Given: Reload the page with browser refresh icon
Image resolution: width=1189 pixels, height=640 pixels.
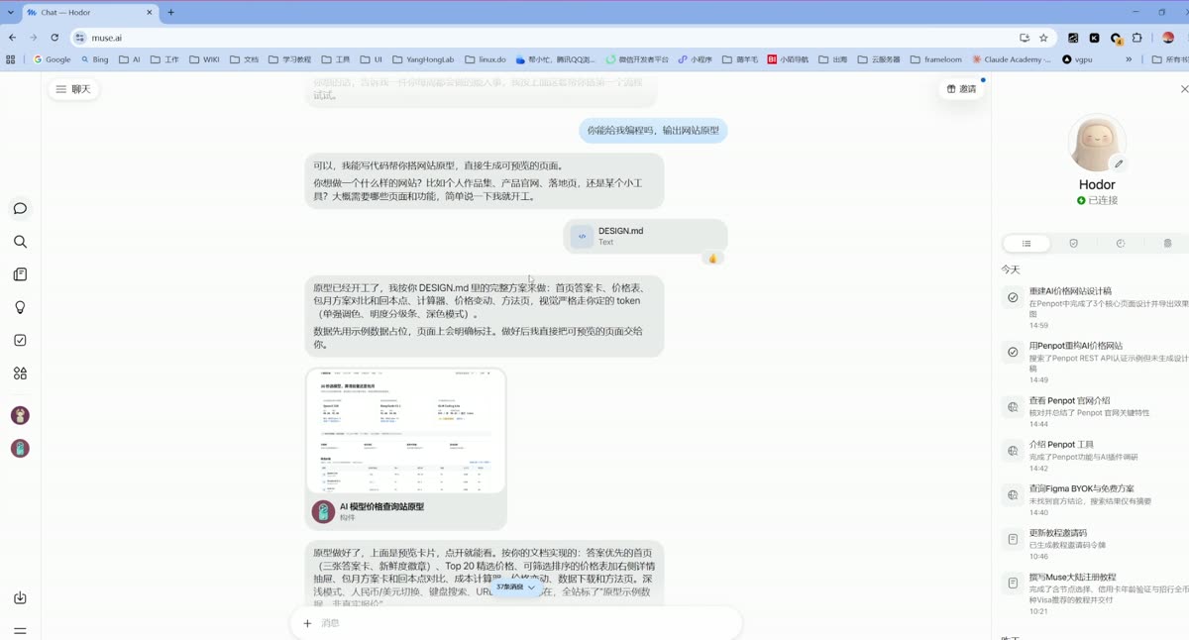Looking at the screenshot, I should 54,38.
